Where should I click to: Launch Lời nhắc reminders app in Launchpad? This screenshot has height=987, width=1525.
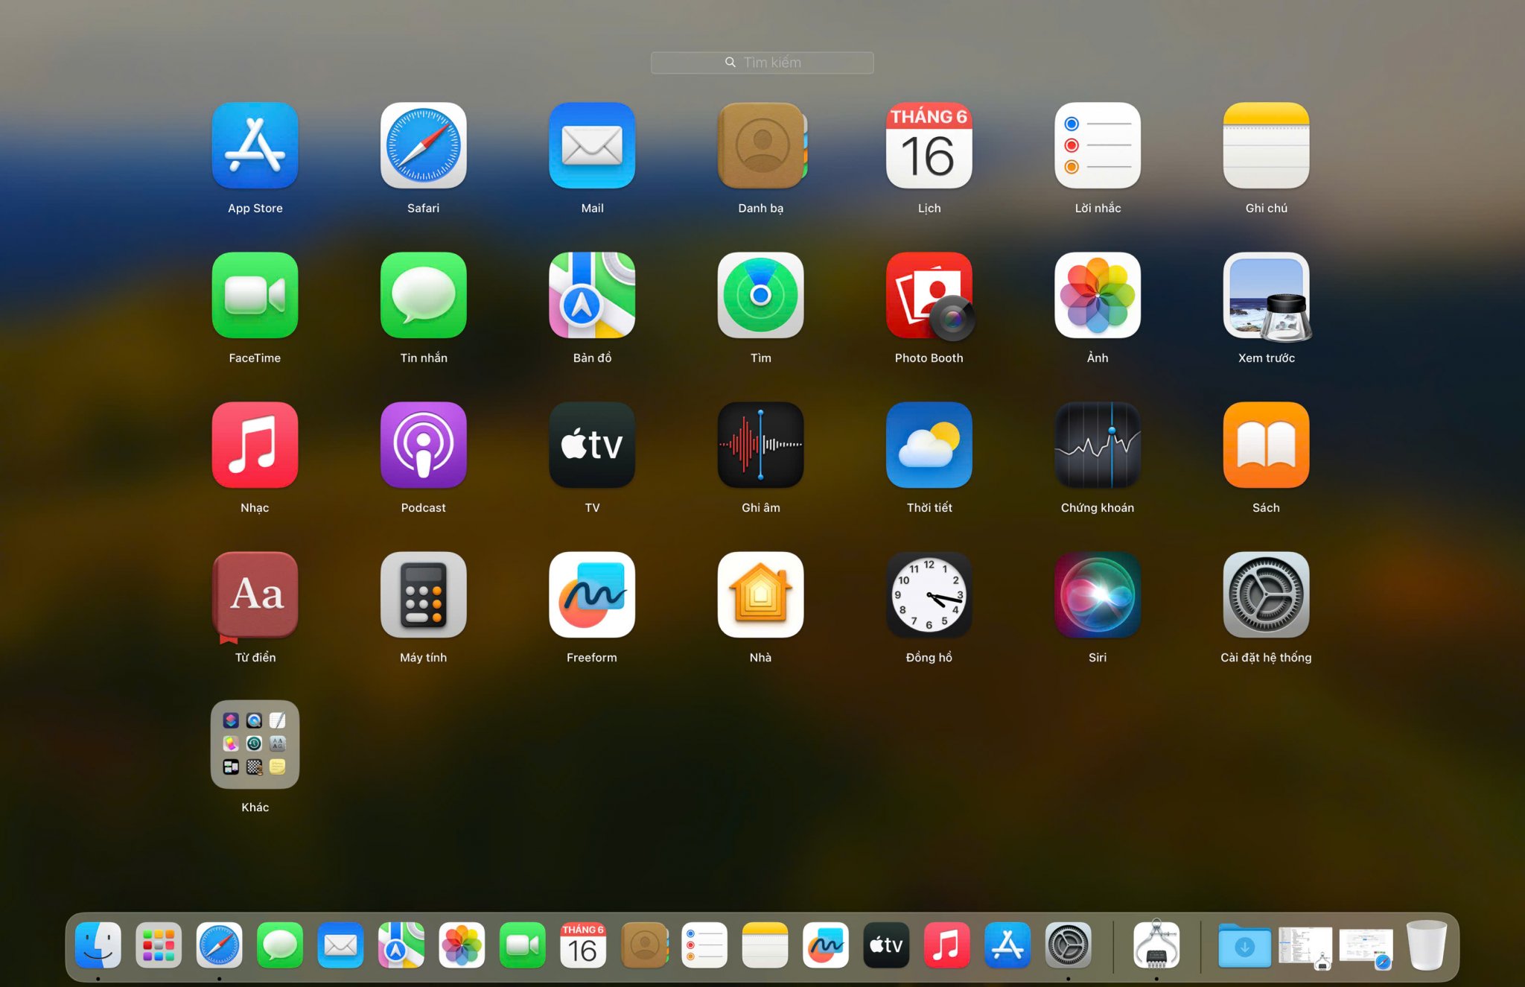point(1098,146)
